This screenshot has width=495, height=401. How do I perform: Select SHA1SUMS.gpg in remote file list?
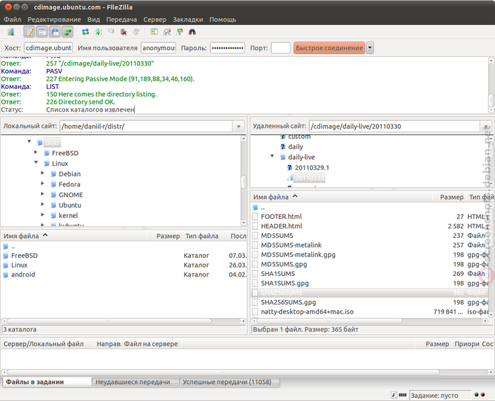370,283
